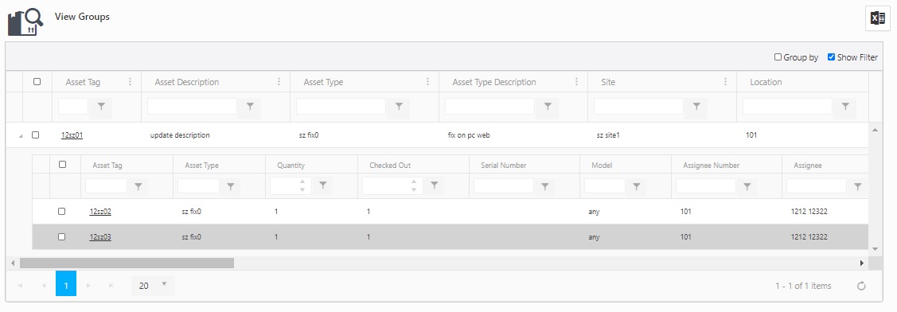Open the filter funnel for Asset Description
897x312 pixels.
point(250,107)
